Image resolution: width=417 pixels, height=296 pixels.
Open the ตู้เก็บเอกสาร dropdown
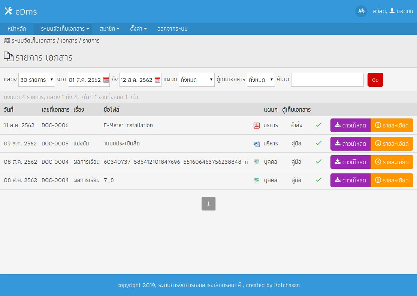click(261, 80)
